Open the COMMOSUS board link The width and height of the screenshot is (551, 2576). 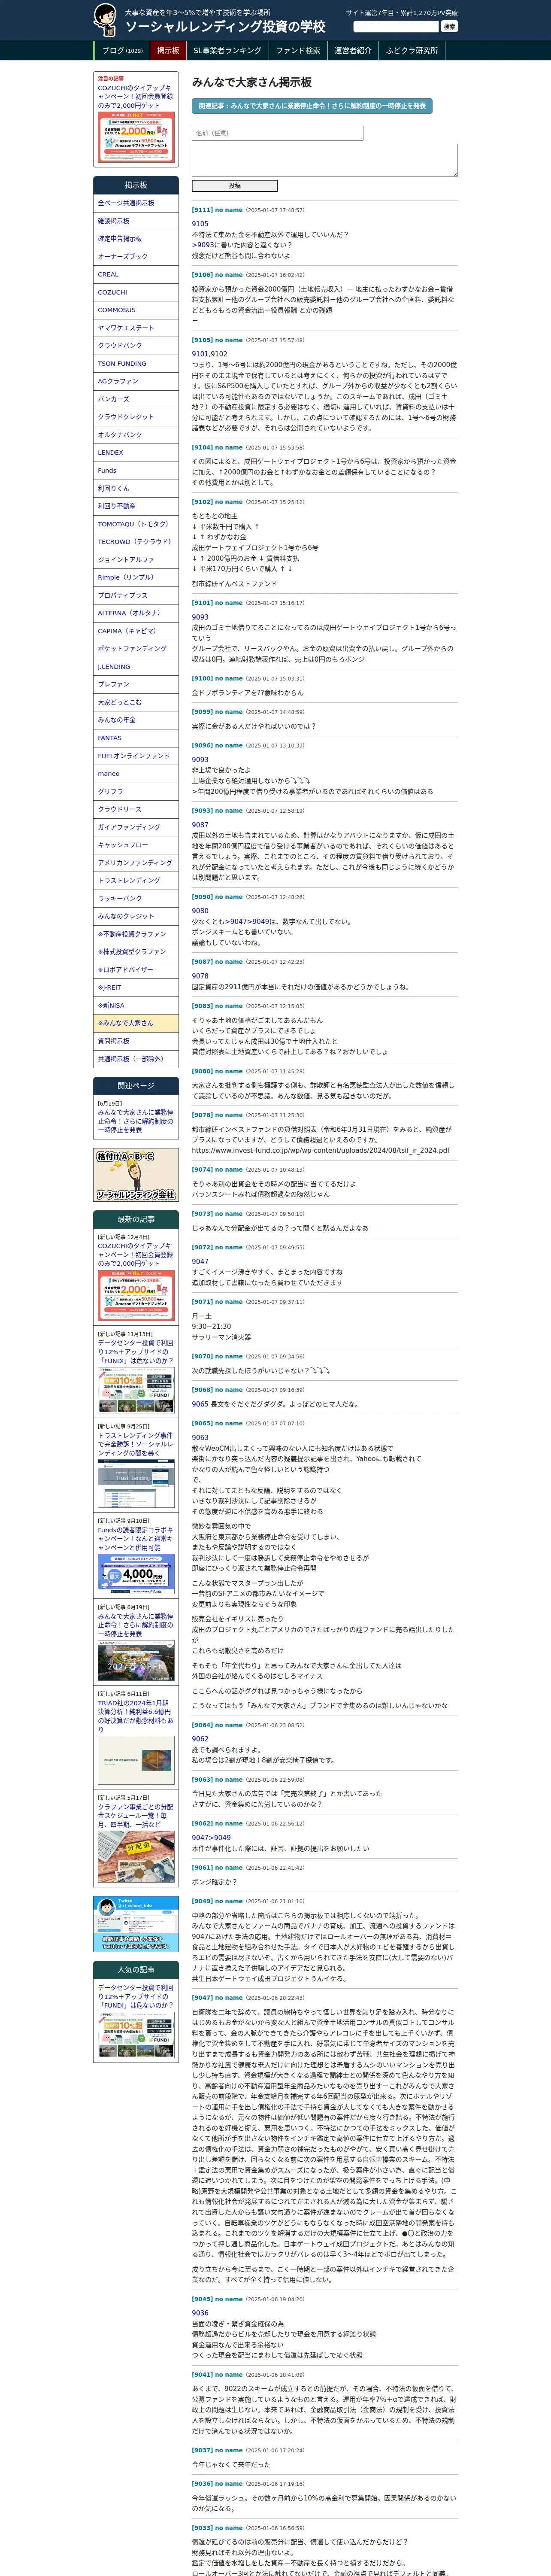[136, 310]
